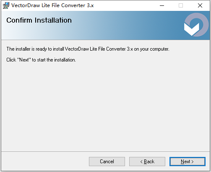Click the '3.x' version in title bar
This screenshot has height=172, width=211.
pyautogui.click(x=90, y=5)
